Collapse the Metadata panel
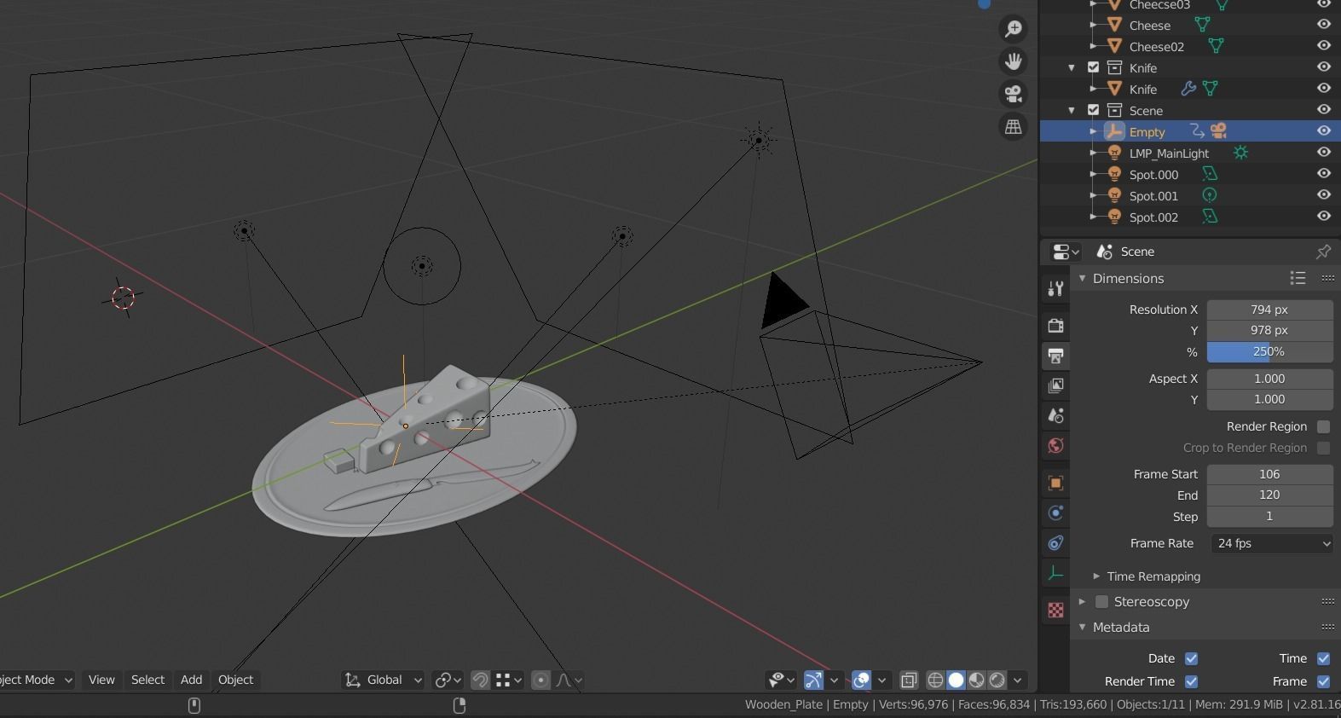This screenshot has width=1341, height=718. 1083,627
